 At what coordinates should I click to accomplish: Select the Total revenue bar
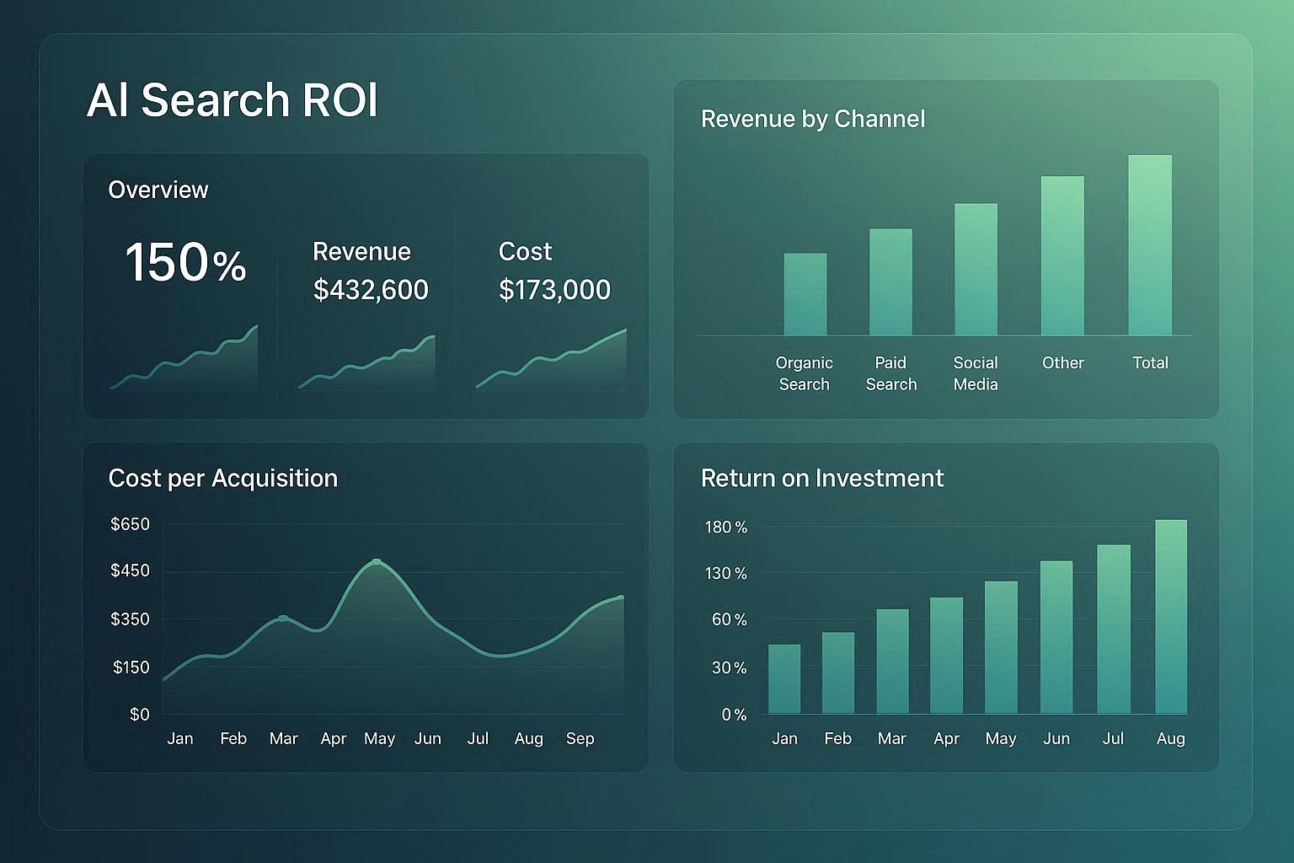(1149, 247)
